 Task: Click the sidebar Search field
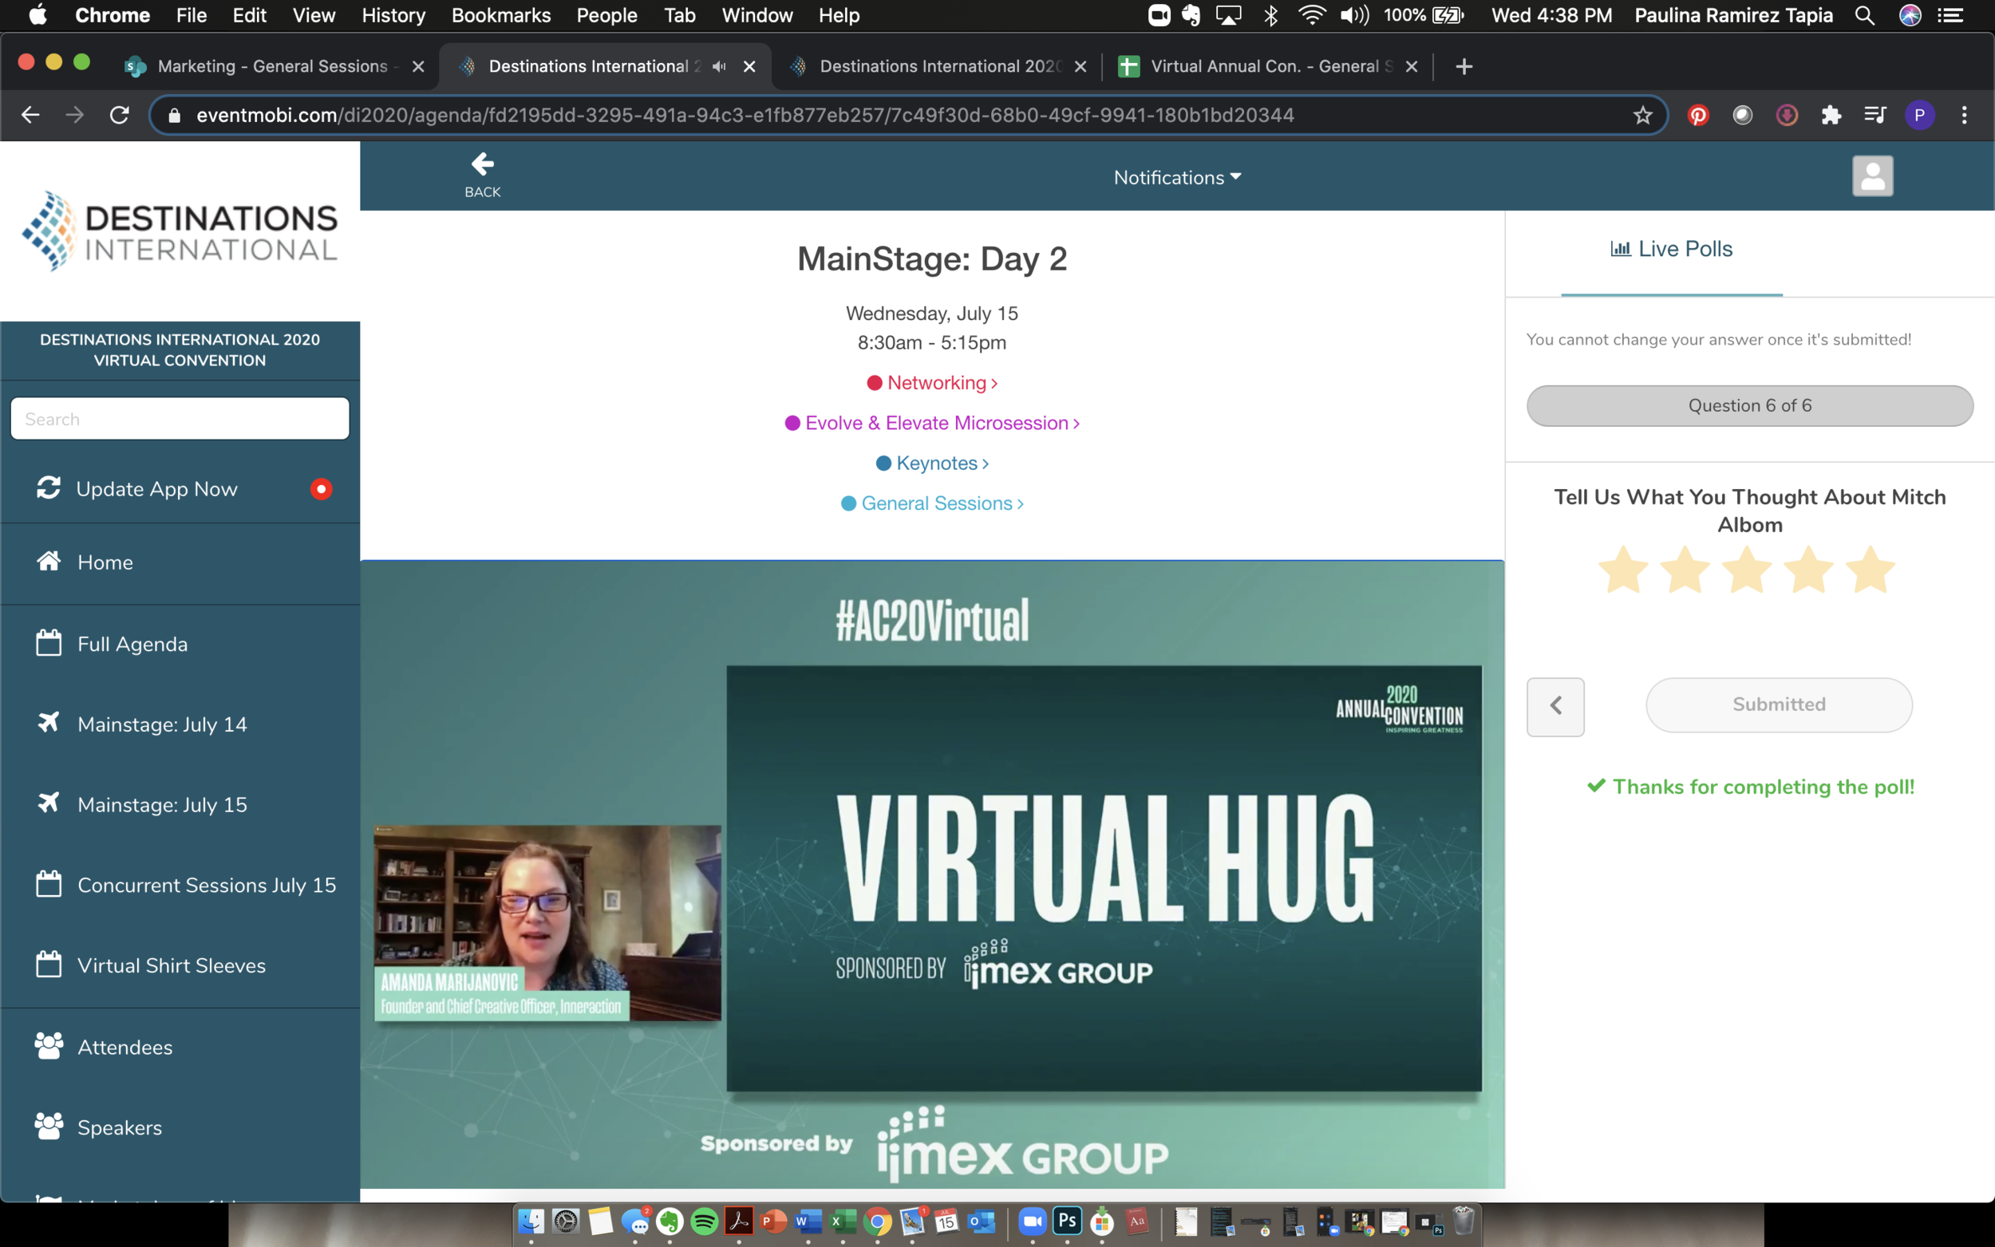[180, 418]
